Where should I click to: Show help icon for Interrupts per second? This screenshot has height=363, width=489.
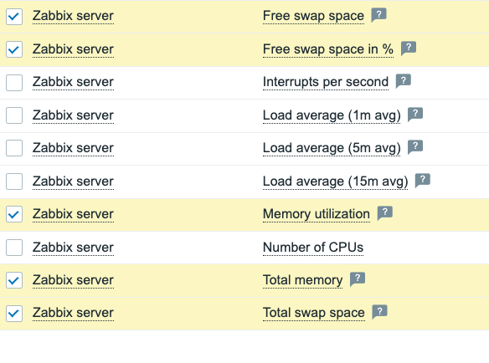pyautogui.click(x=404, y=81)
